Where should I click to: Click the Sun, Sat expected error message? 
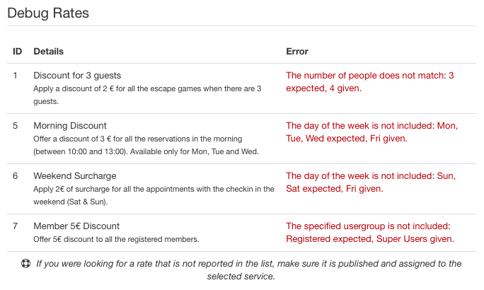tap(371, 182)
